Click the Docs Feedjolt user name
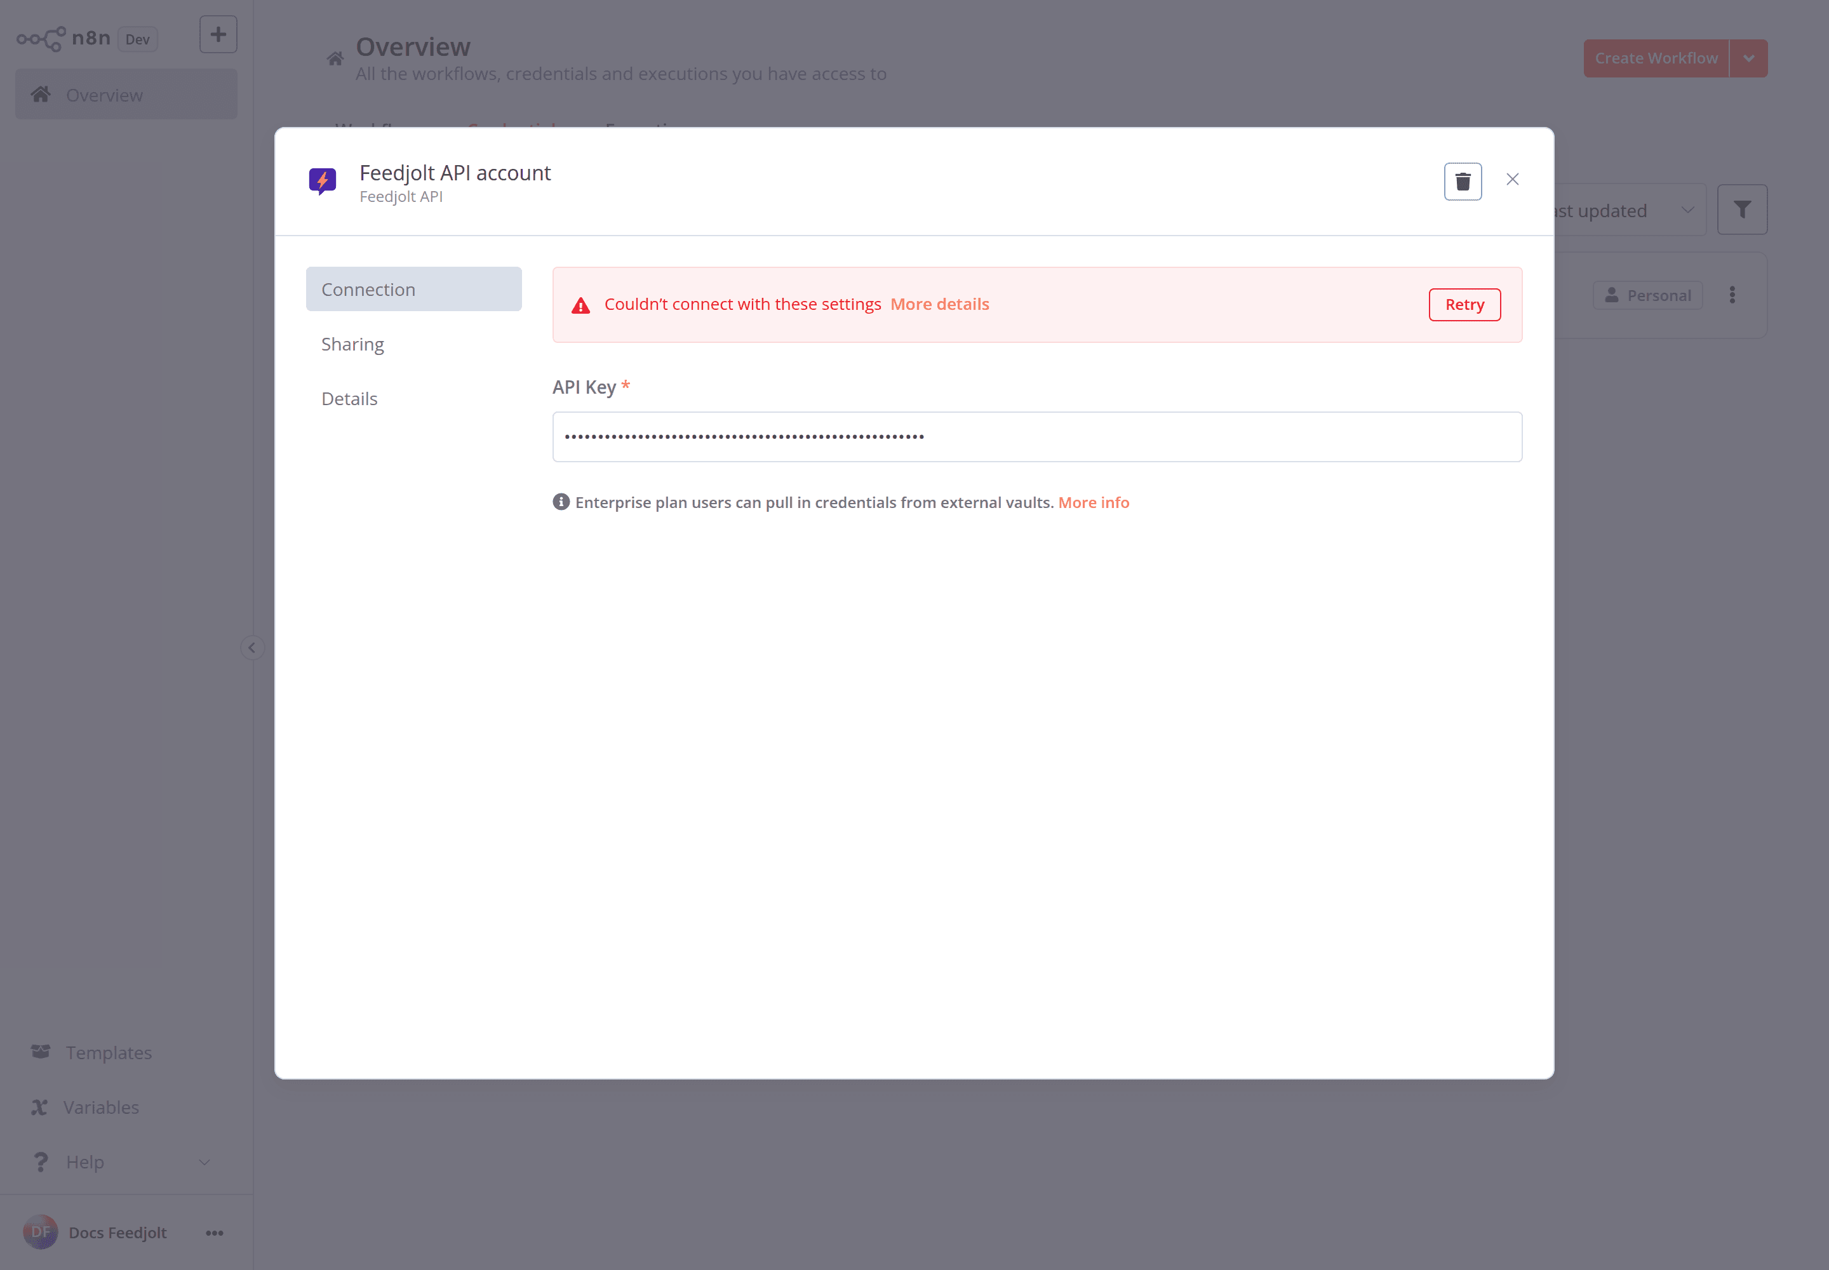The width and height of the screenshot is (1829, 1270). pos(117,1233)
